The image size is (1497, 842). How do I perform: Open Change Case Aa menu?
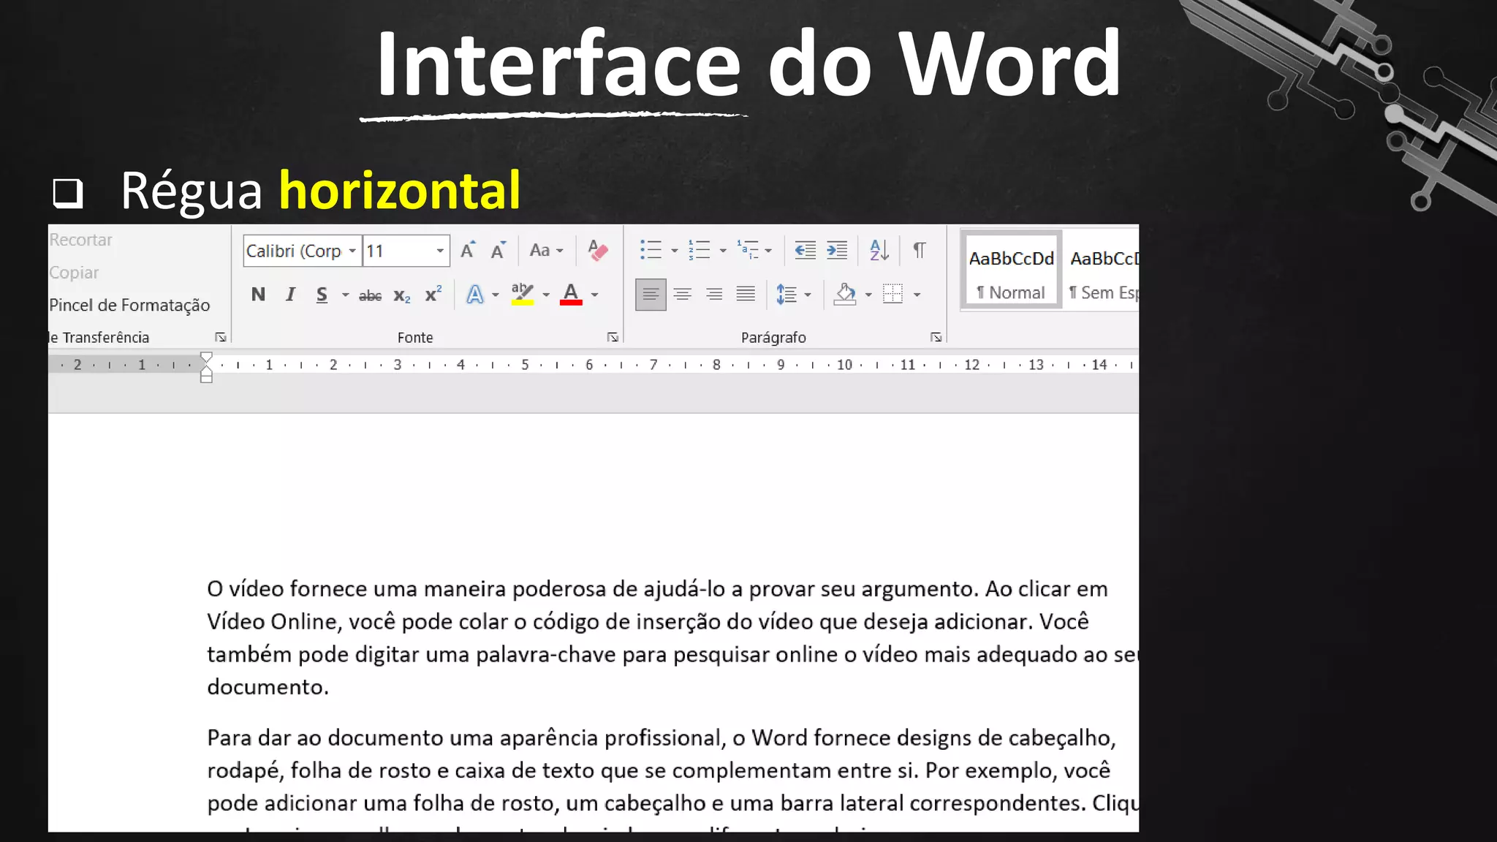[x=545, y=251]
